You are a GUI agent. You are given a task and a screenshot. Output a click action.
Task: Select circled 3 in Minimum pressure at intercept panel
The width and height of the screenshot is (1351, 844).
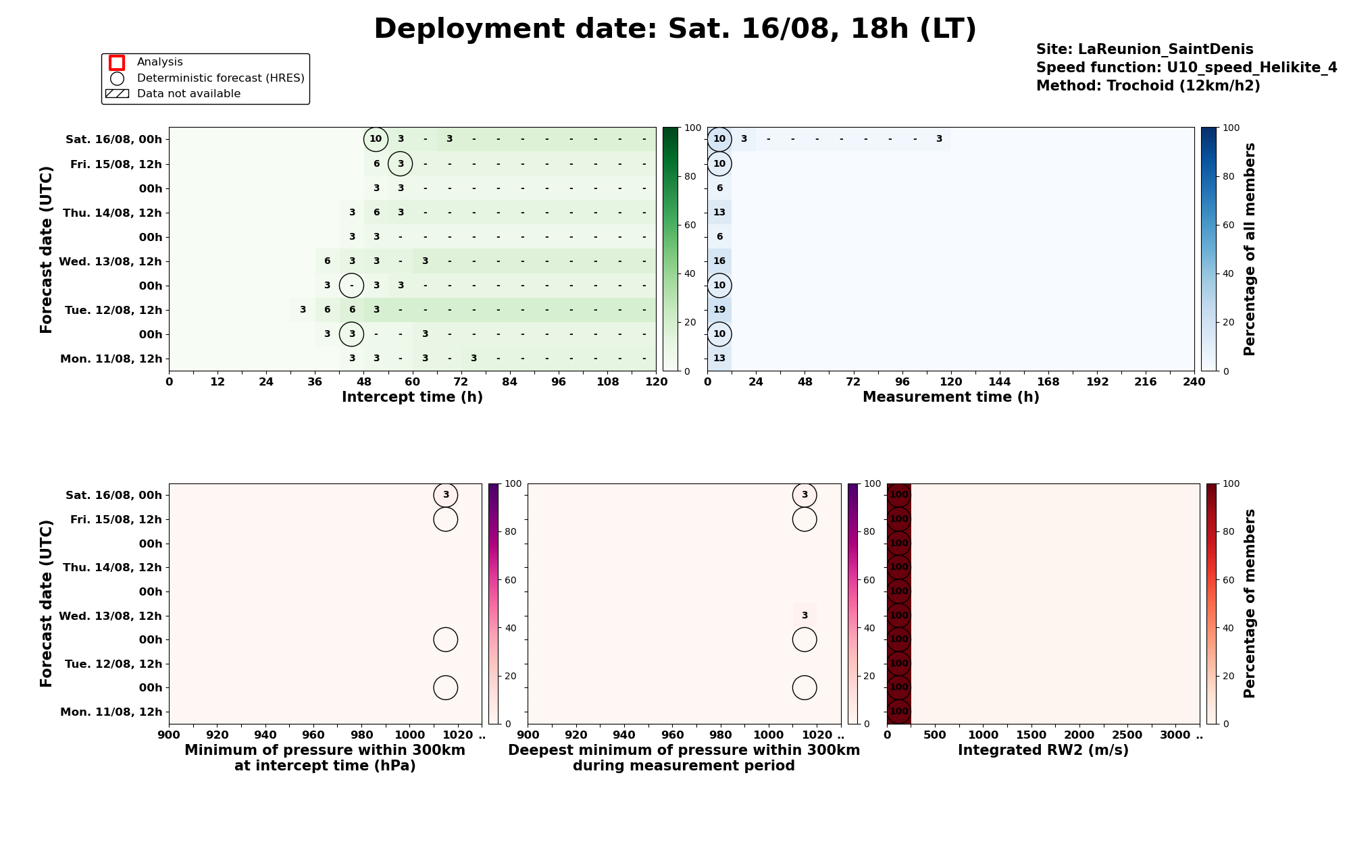445,495
